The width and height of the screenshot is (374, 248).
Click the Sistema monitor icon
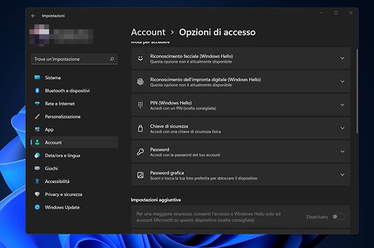coord(37,78)
